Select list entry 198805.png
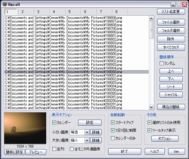The width and height of the screenshot is (189, 159). [x=77, y=50]
